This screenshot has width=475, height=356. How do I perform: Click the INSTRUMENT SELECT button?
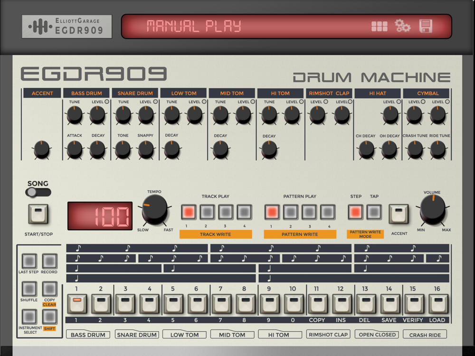pos(29,317)
